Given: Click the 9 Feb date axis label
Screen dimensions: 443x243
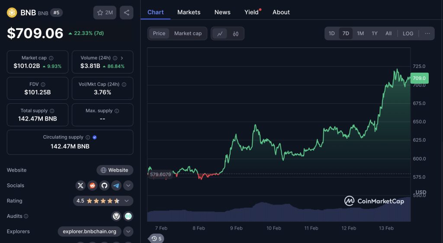Looking at the screenshot, I should pos(236,228).
